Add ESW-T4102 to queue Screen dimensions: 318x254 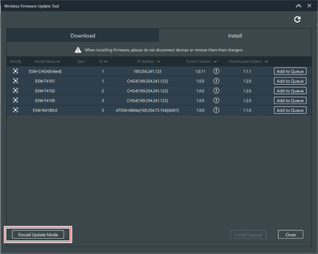290,91
